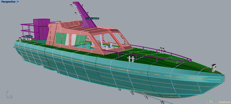Select the purple bow railing
The height and width of the screenshot is (104, 231).
tap(167, 53)
